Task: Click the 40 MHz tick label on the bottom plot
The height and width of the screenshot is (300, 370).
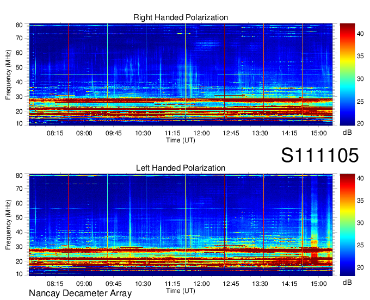Action: [x=19, y=233]
